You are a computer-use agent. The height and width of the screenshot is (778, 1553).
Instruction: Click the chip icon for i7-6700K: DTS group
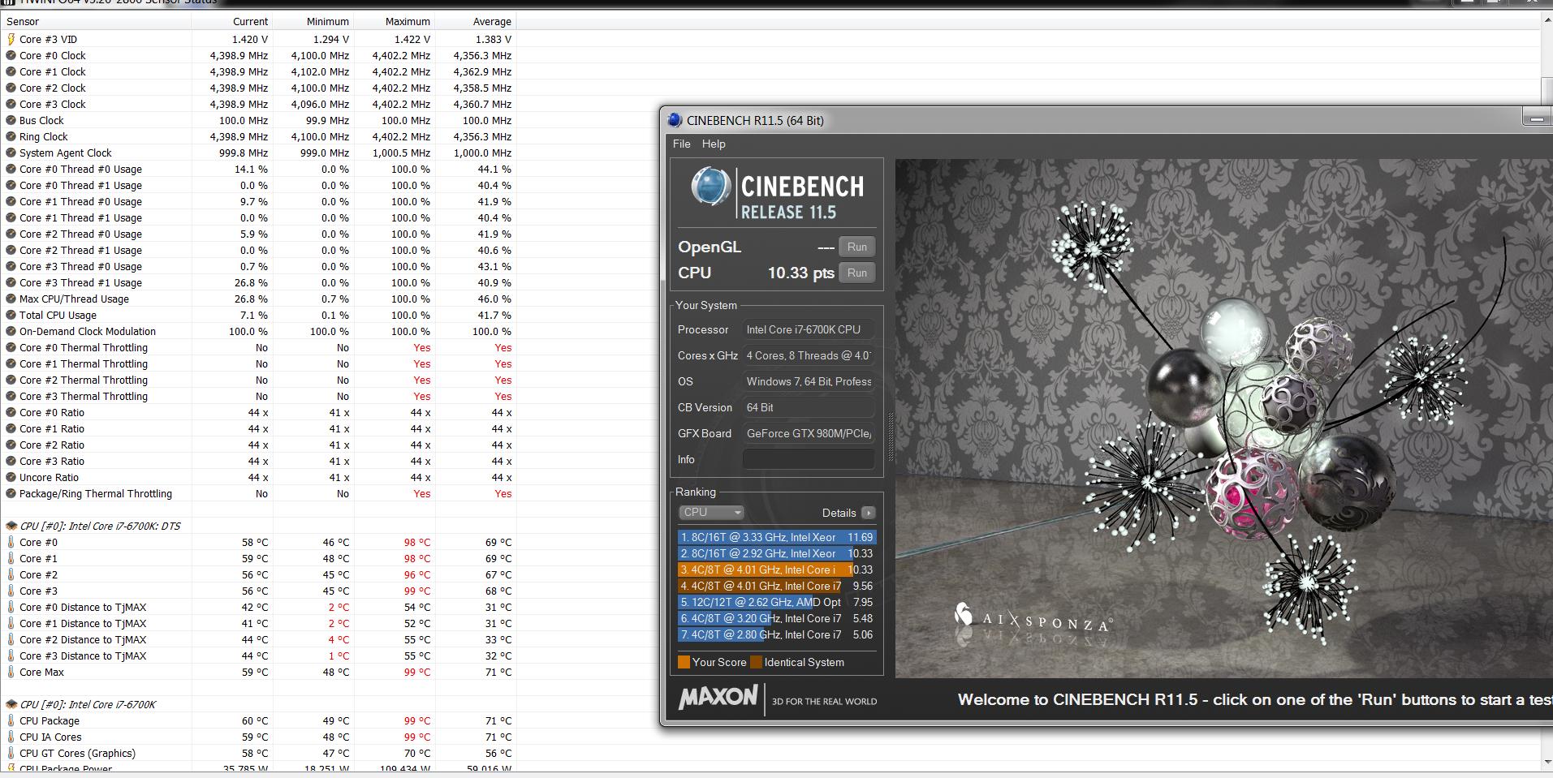tap(11, 526)
